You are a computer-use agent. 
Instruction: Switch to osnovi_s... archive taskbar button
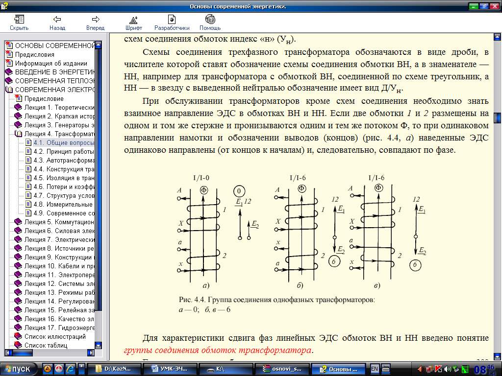click(282, 369)
